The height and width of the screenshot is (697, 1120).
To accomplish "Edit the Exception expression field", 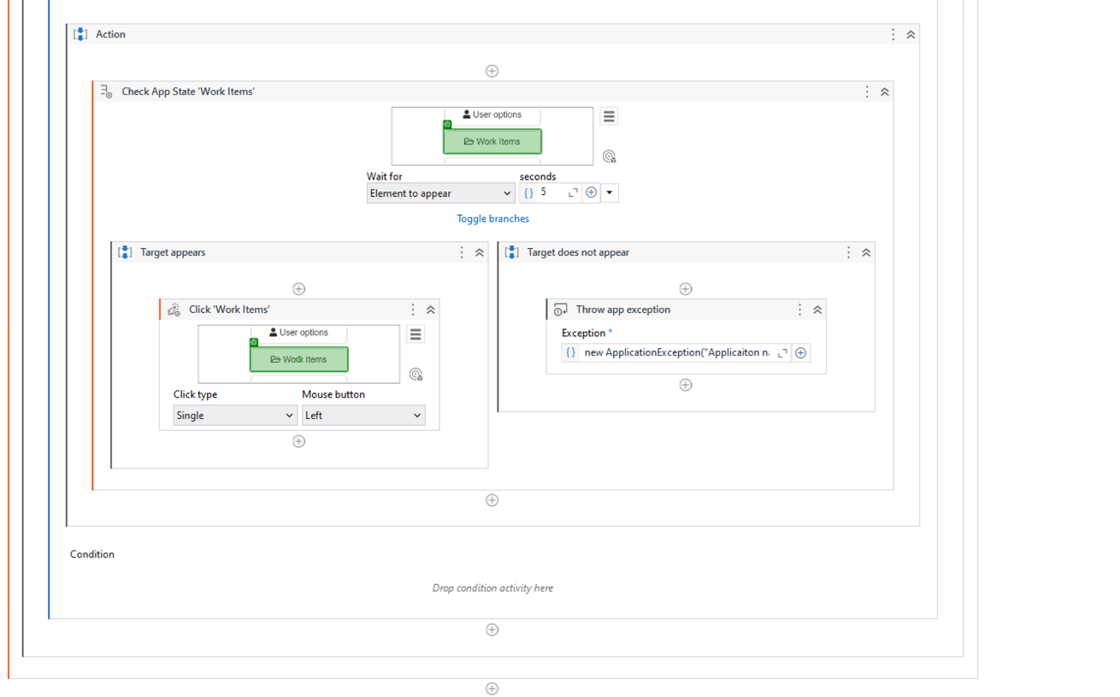I will pyautogui.click(x=676, y=352).
